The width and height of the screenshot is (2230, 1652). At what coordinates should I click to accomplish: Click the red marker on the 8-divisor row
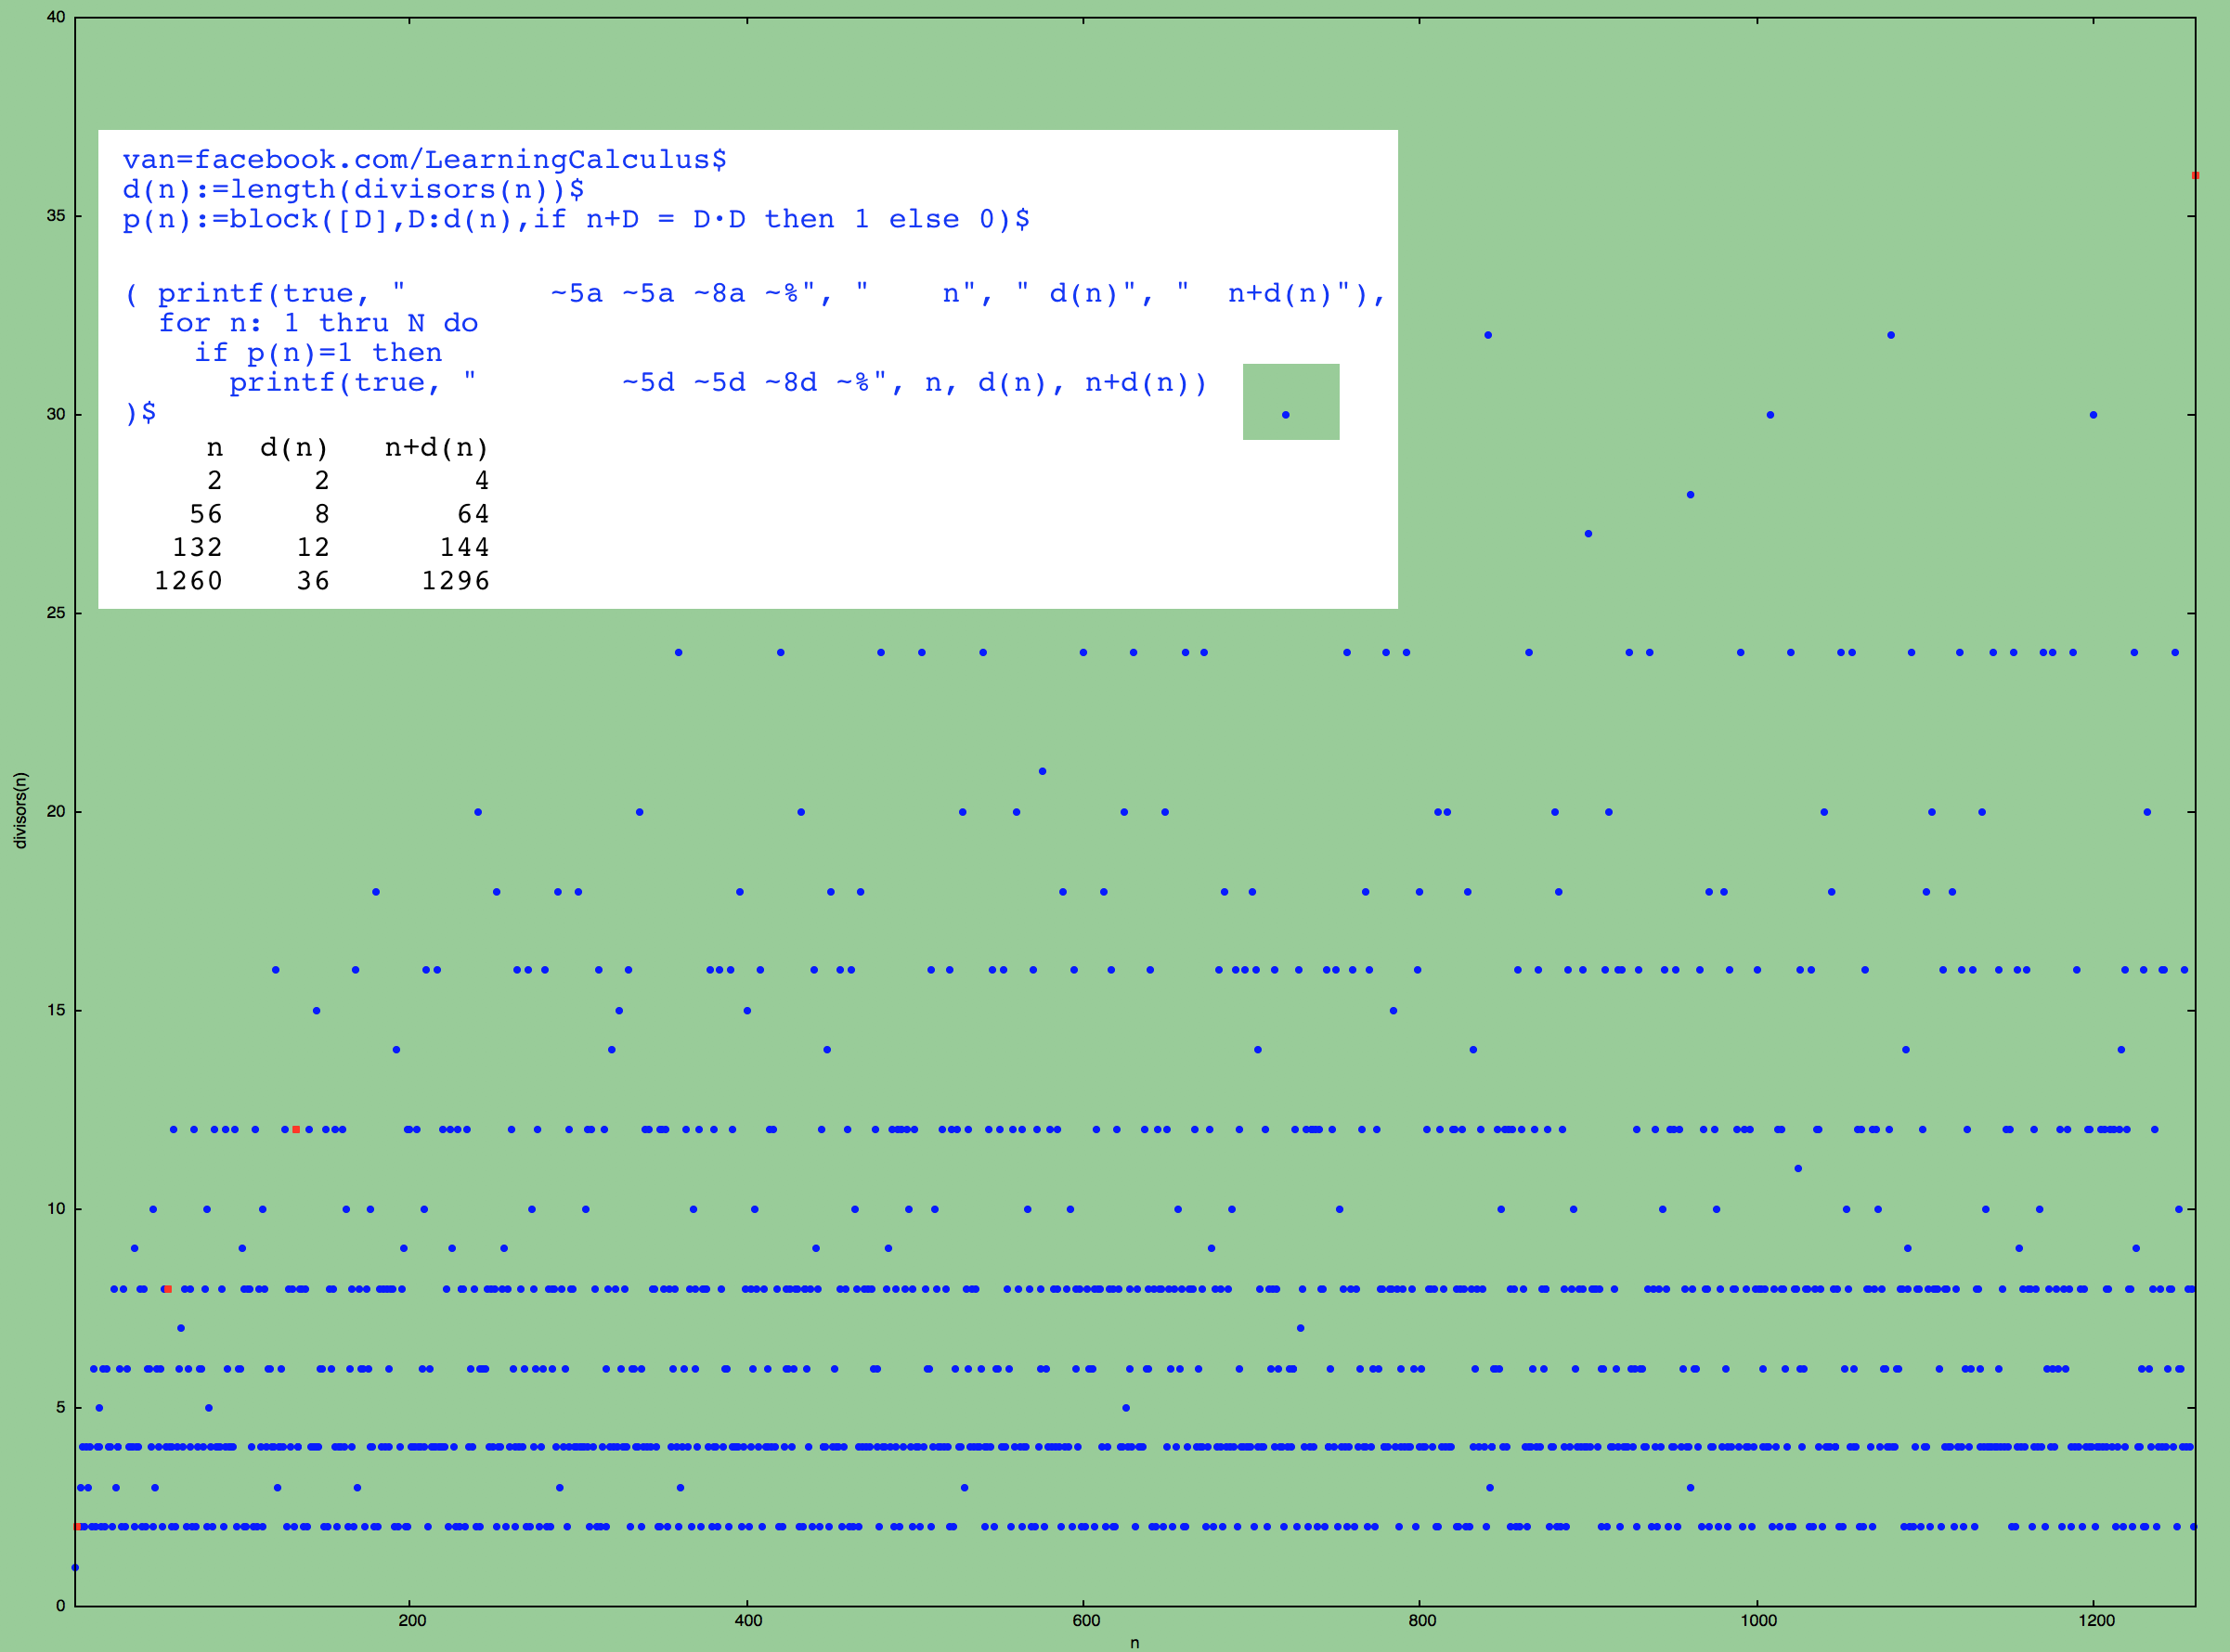(x=167, y=1289)
